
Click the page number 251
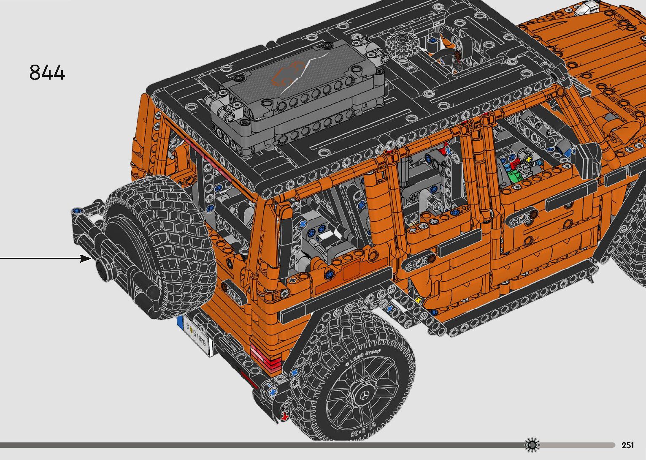627,445
